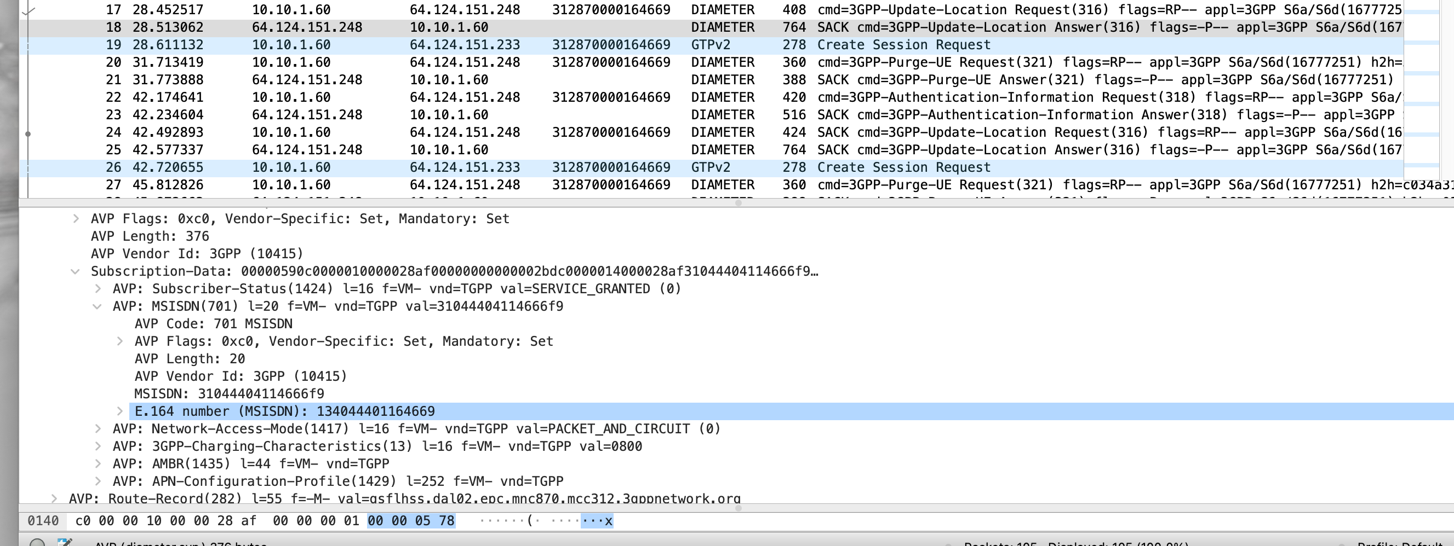
Task: Expand the Route-Record(282) AVP
Action: tap(55, 498)
